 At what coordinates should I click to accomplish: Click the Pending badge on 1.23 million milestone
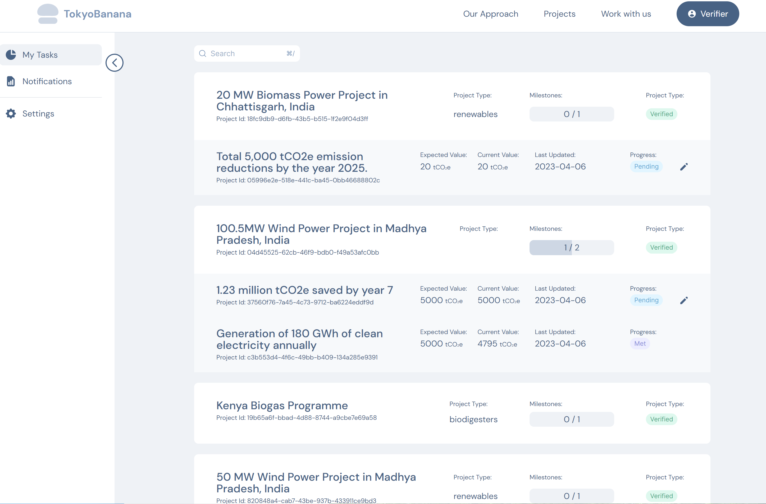(x=646, y=300)
